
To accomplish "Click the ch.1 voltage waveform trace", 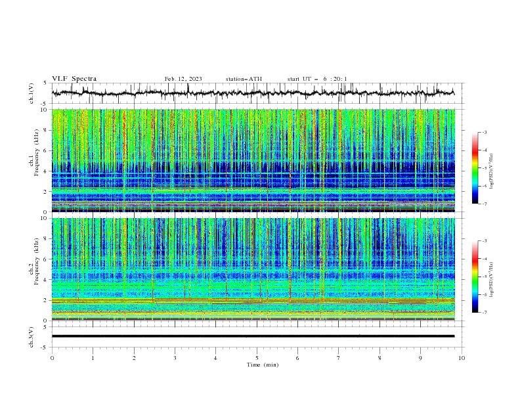I will [x=253, y=93].
